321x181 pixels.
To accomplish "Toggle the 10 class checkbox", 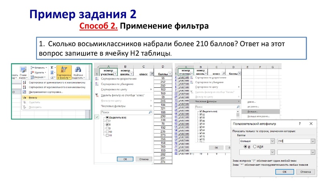I will click(x=107, y=132).
